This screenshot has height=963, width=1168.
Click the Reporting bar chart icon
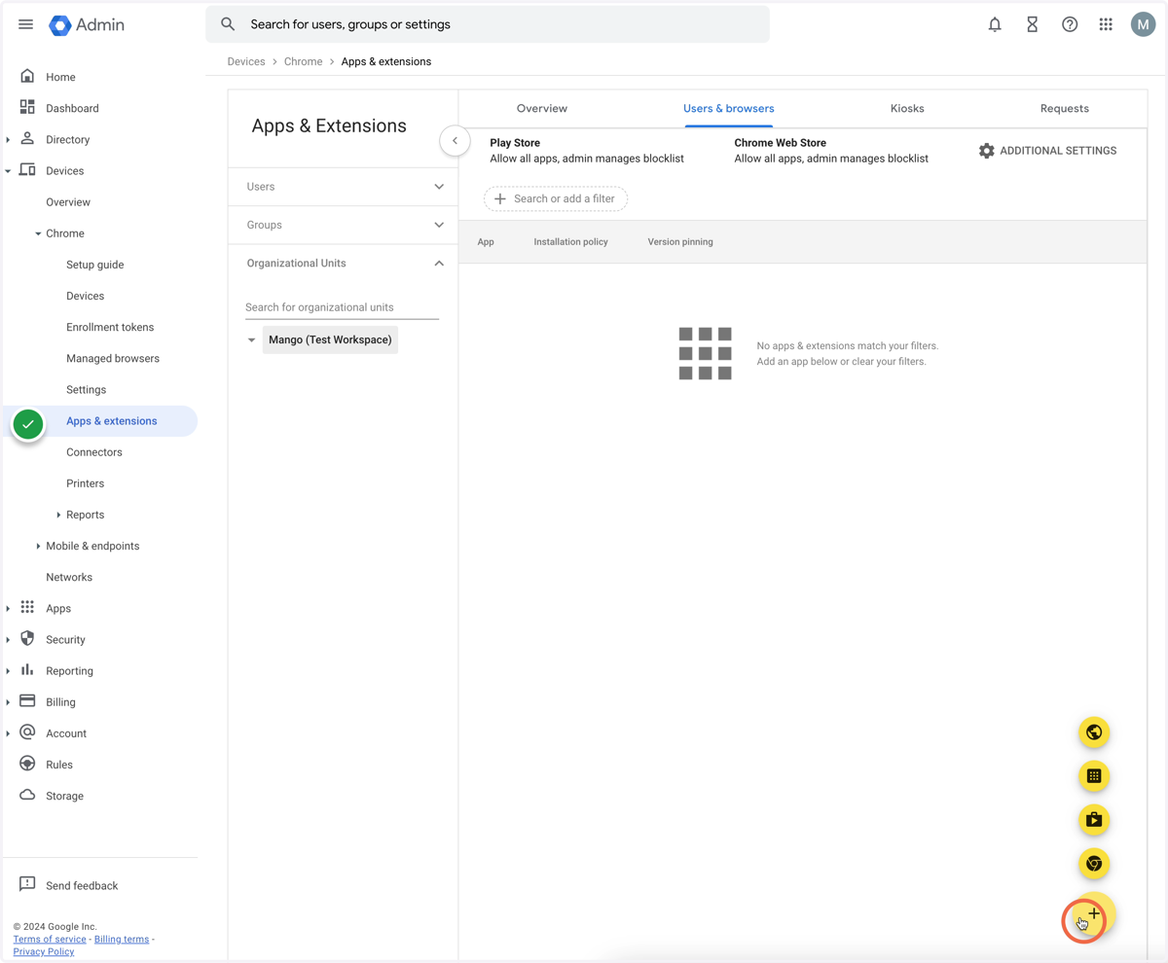coord(27,669)
